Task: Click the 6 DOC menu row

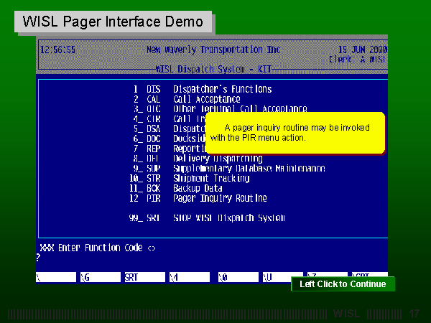Action: tap(170, 139)
